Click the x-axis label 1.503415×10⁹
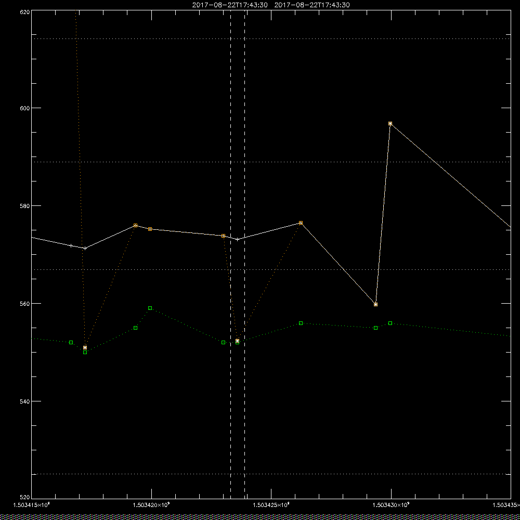 32,505
